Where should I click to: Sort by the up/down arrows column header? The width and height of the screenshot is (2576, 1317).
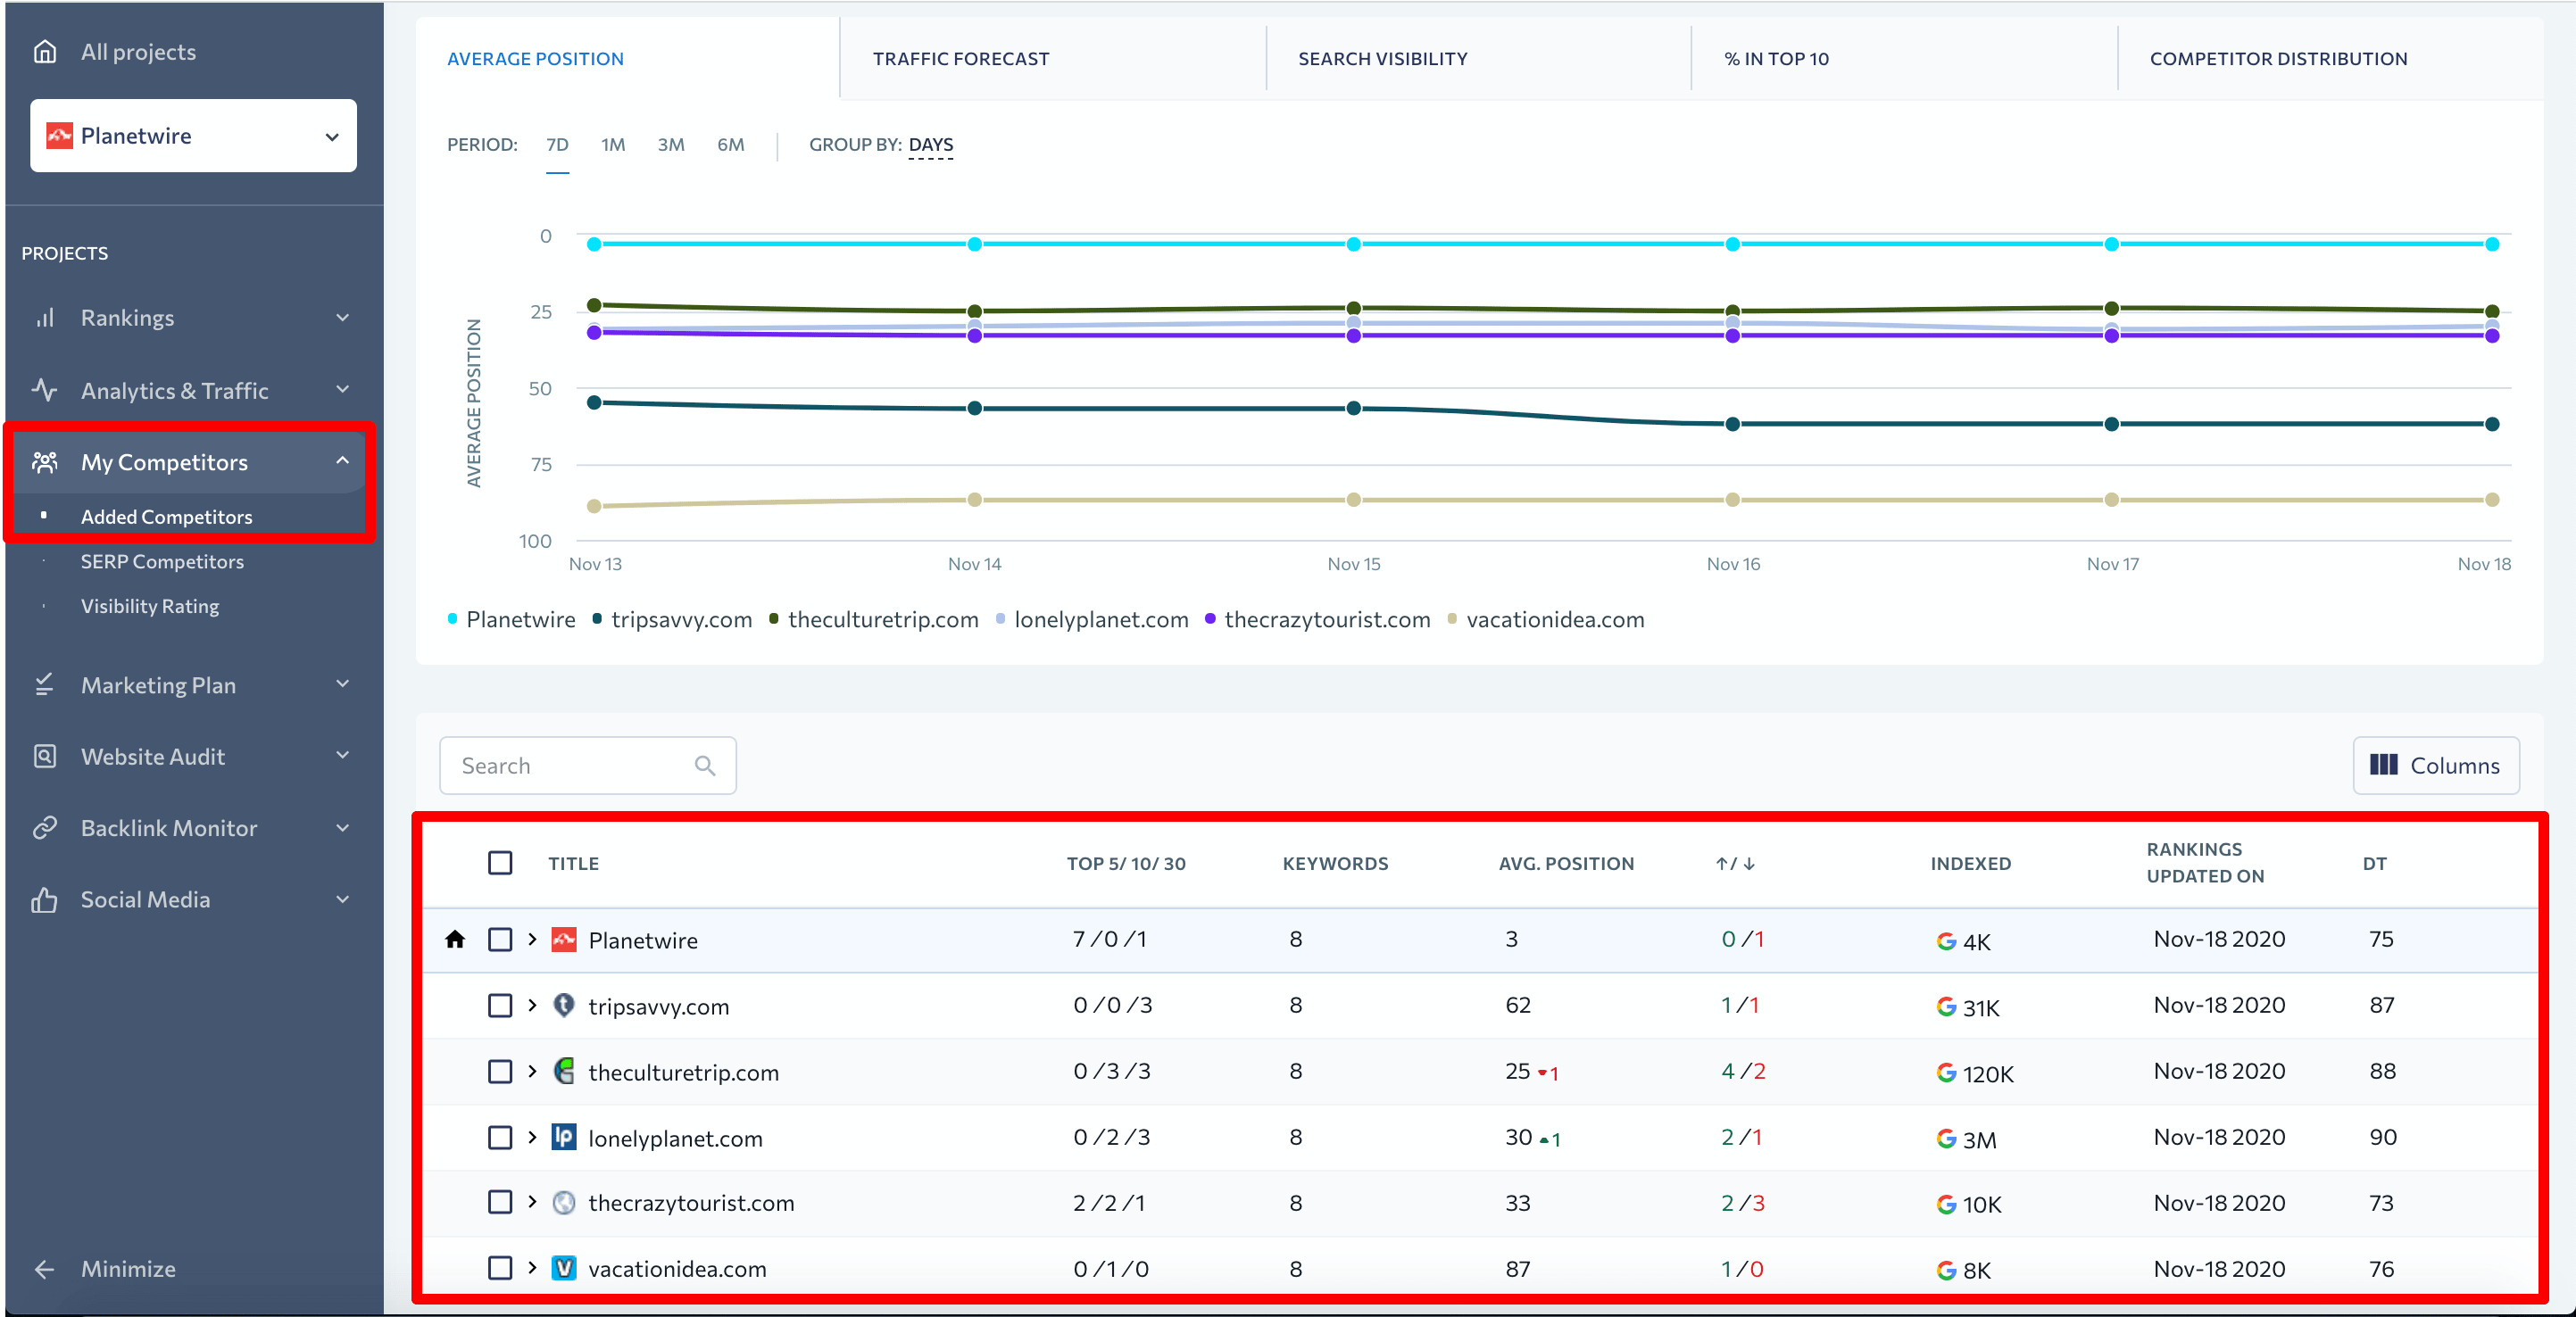tap(1735, 863)
